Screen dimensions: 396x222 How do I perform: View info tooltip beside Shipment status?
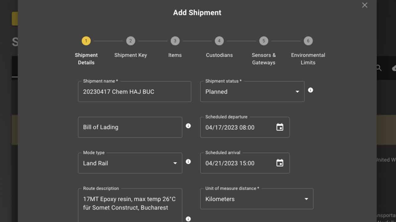coord(311,90)
